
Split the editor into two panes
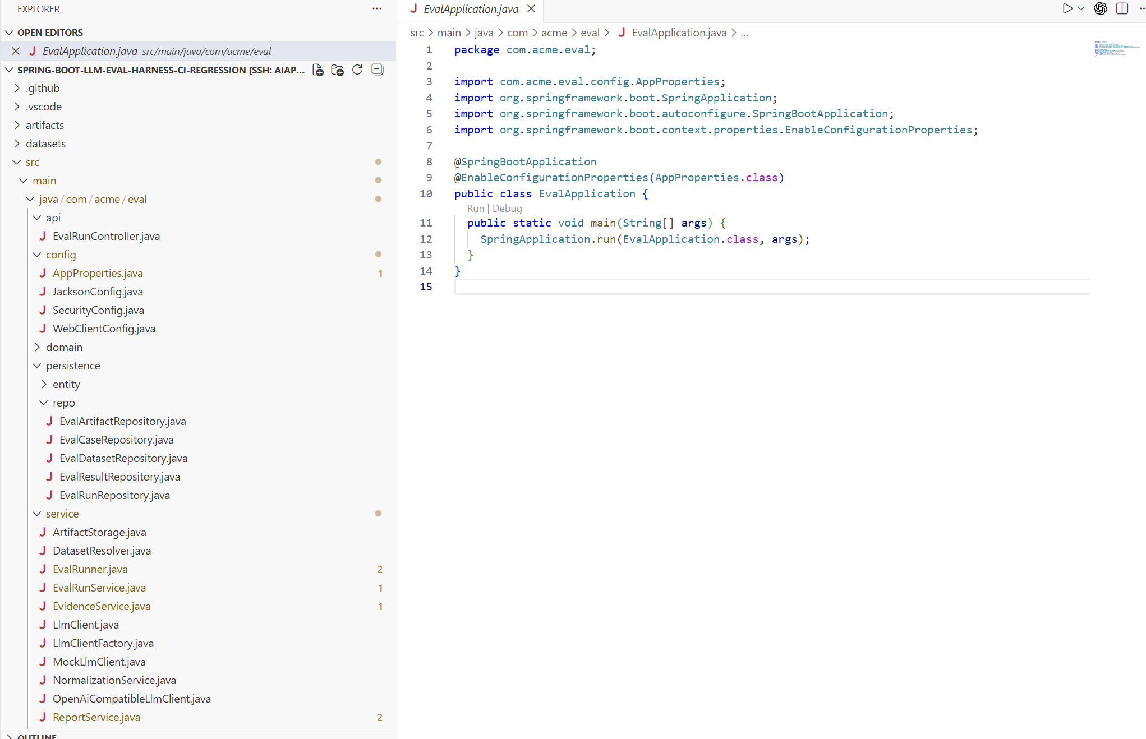point(1121,8)
